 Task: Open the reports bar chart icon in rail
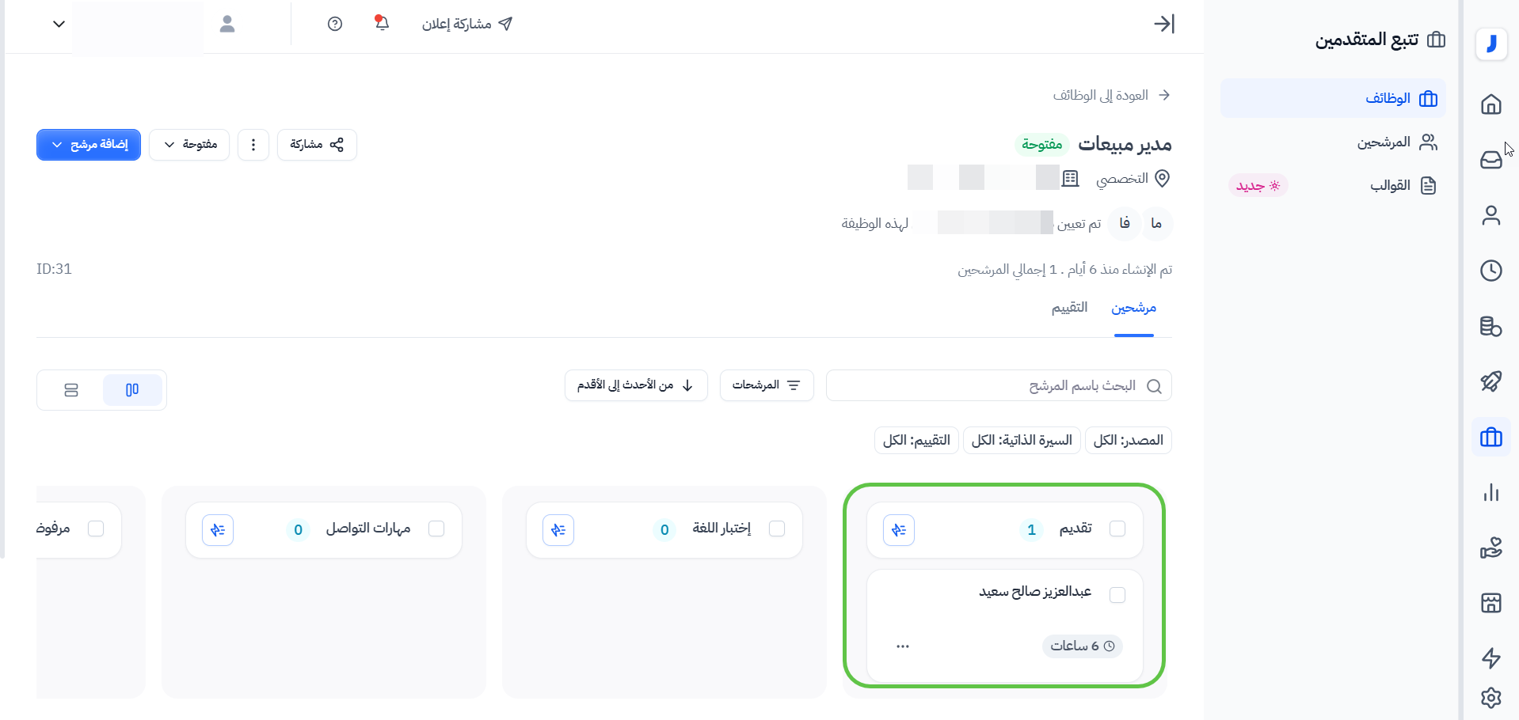pyautogui.click(x=1490, y=492)
